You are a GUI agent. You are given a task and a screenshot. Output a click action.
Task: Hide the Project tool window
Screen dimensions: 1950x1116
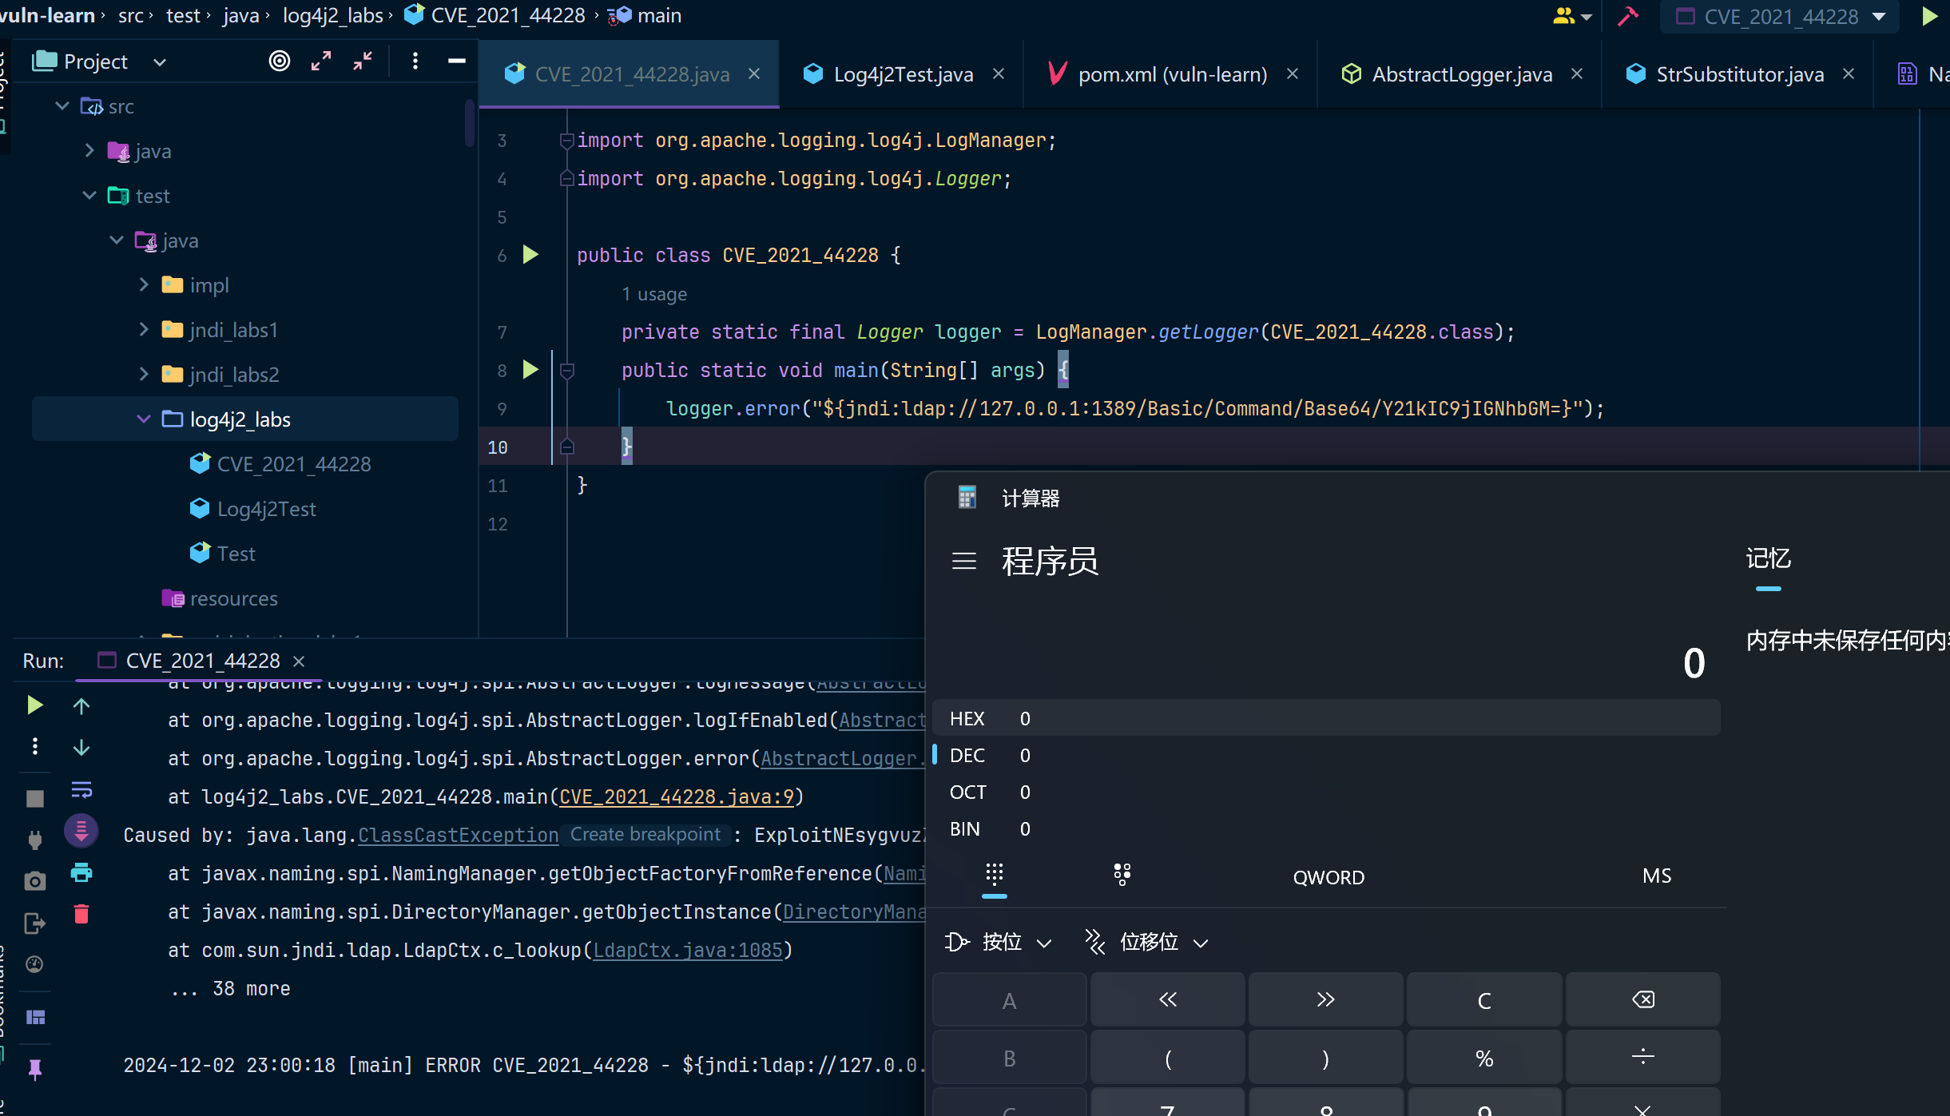(x=457, y=61)
